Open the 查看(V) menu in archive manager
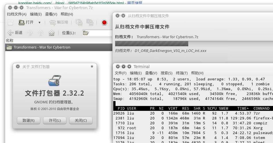The width and height of the screenshot is (273, 143). coord(51,14)
